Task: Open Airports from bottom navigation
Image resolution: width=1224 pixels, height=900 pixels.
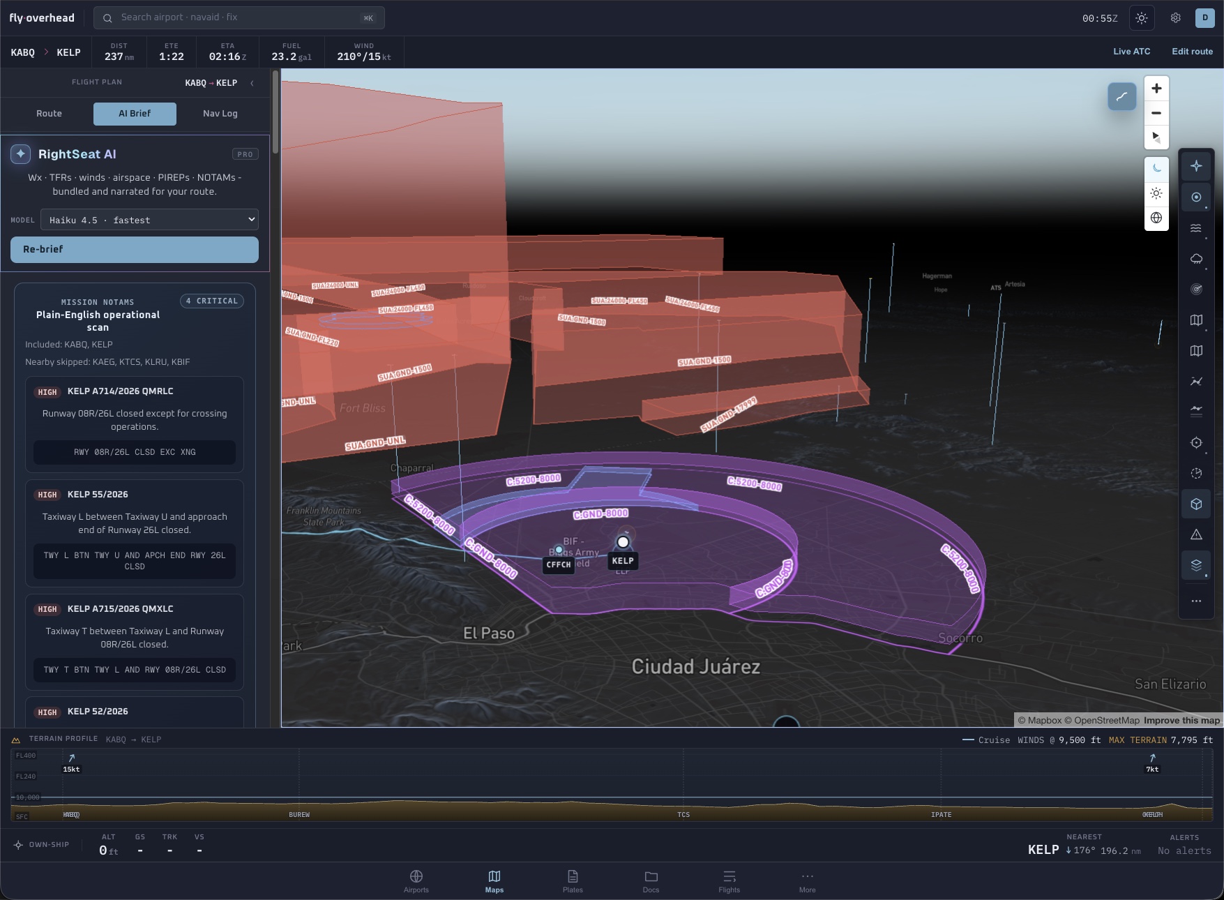Action: click(x=416, y=881)
